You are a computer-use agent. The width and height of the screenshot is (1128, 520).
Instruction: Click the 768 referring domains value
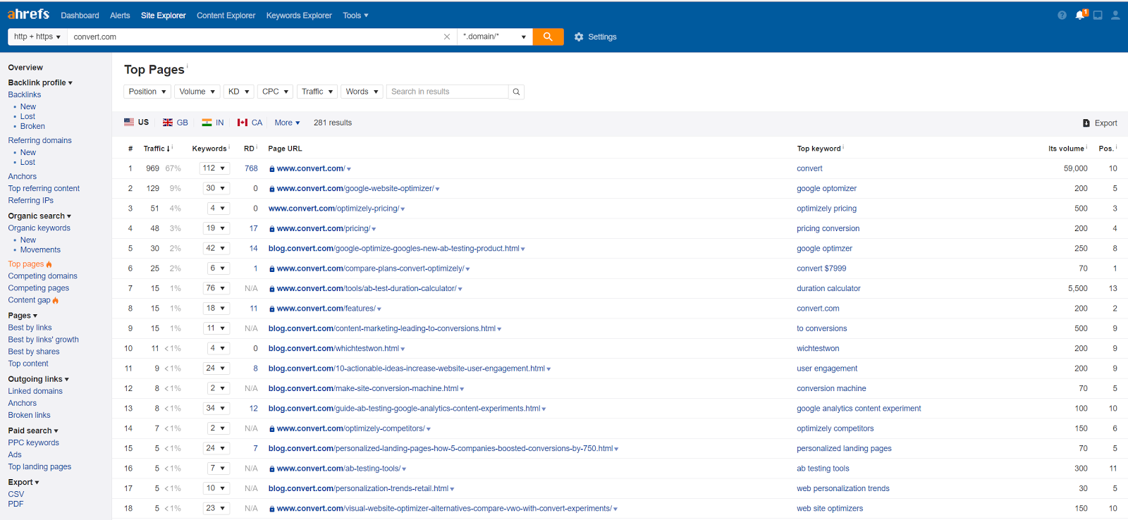point(251,168)
